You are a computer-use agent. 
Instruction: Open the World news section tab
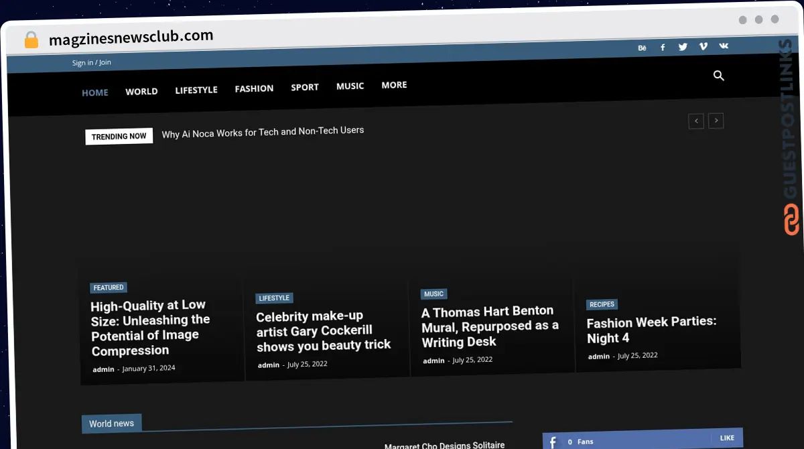pyautogui.click(x=111, y=424)
